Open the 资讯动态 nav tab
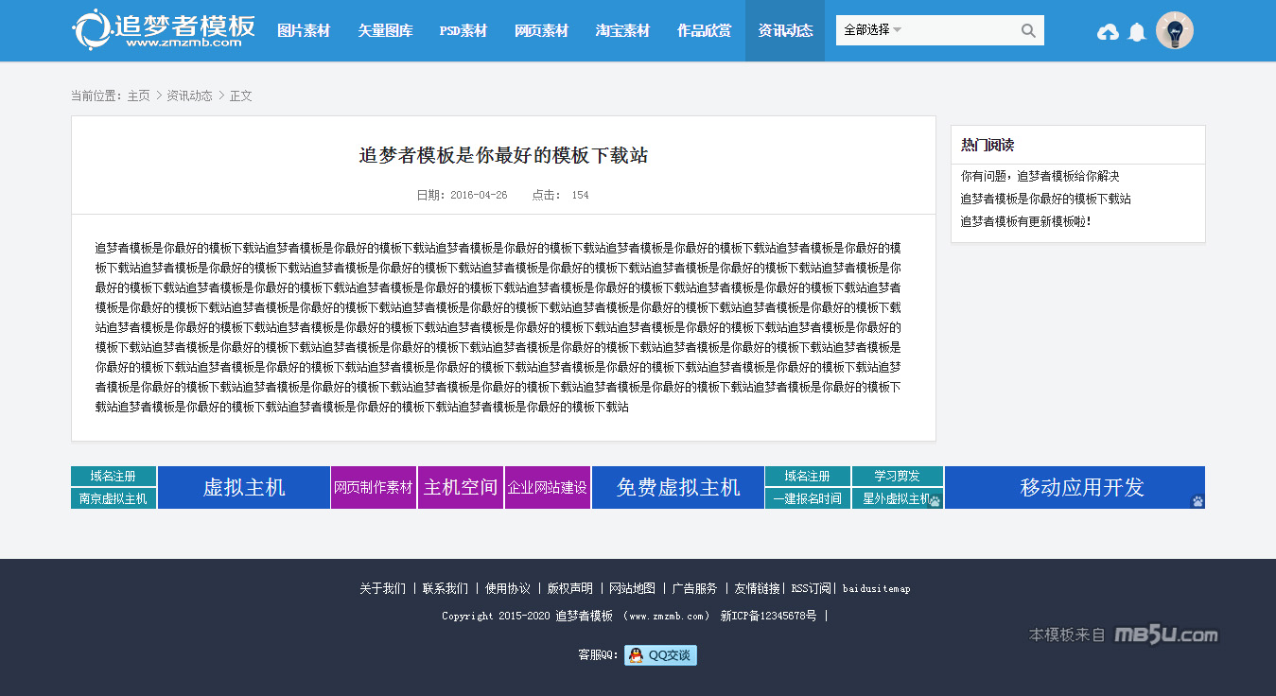1276x696 pixels. tap(785, 30)
